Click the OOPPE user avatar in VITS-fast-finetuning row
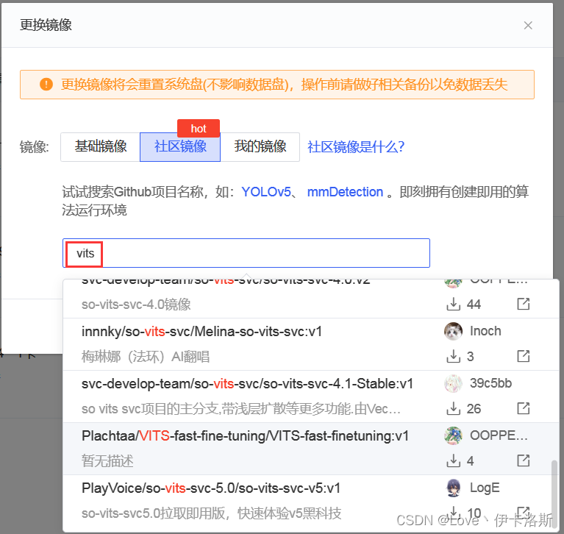 click(453, 435)
